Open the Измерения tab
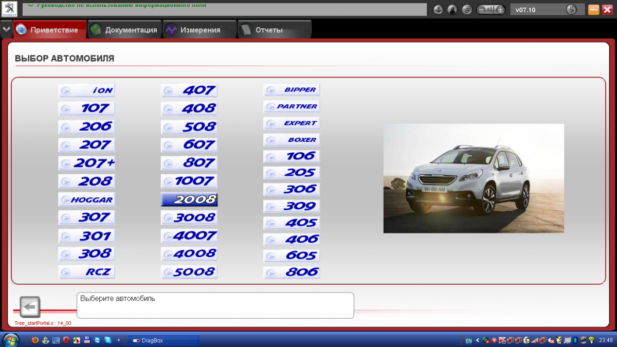Image resolution: width=617 pixels, height=347 pixels. (x=199, y=30)
